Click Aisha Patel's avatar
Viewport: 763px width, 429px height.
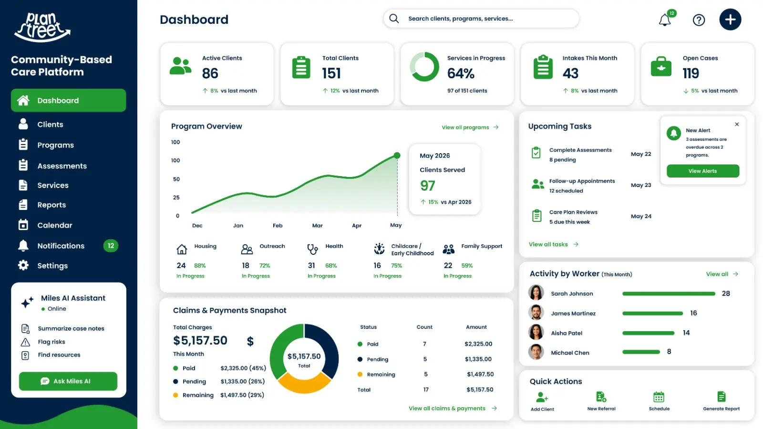click(536, 332)
